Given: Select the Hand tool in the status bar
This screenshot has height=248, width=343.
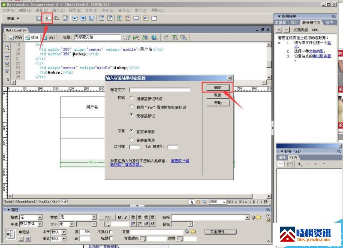Looking at the screenshot, I should click(198, 202).
